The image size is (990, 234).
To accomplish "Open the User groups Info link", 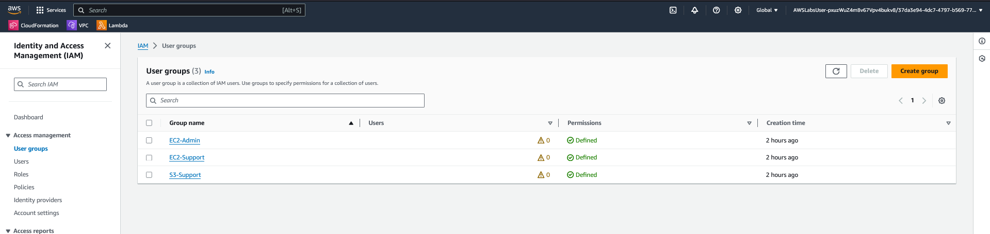I will click(x=209, y=71).
